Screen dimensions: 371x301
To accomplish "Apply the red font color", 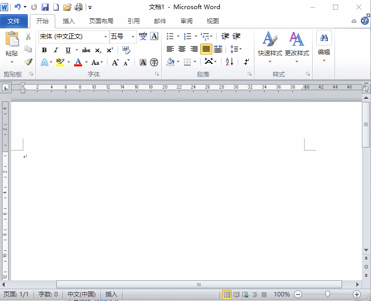I will pos(78,62).
